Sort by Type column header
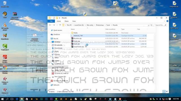The height and width of the screenshot is (101, 181). (x=123, y=29)
